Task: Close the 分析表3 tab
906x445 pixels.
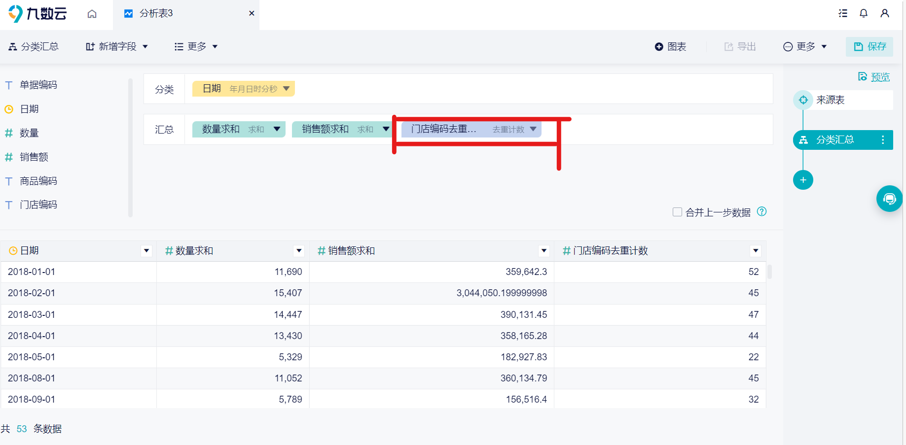Action: point(252,13)
